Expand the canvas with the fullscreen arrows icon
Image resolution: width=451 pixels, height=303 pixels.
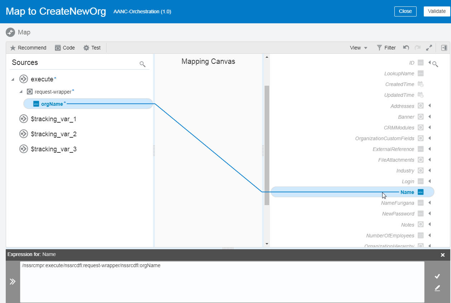click(429, 47)
